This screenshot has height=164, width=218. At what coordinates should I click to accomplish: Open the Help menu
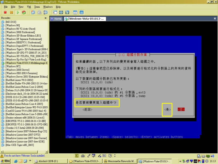58,7
